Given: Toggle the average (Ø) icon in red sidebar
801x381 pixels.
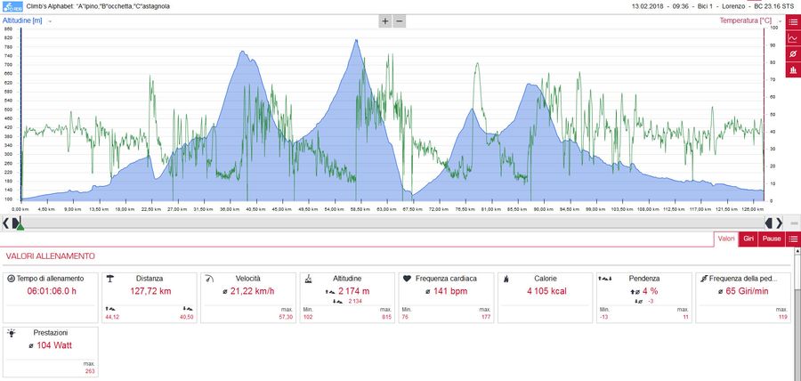Looking at the screenshot, I should click(793, 54).
